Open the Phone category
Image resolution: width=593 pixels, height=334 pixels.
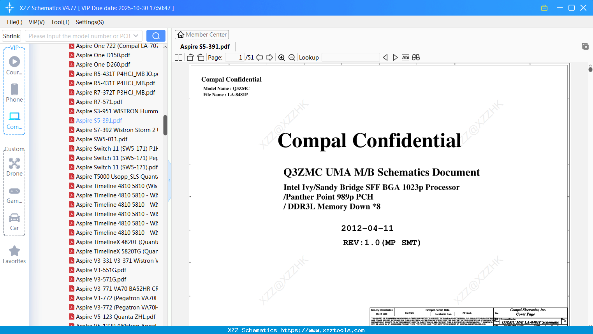(x=14, y=93)
